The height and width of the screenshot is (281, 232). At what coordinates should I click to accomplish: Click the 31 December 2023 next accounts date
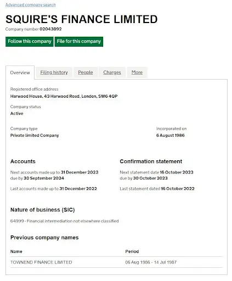(80, 172)
